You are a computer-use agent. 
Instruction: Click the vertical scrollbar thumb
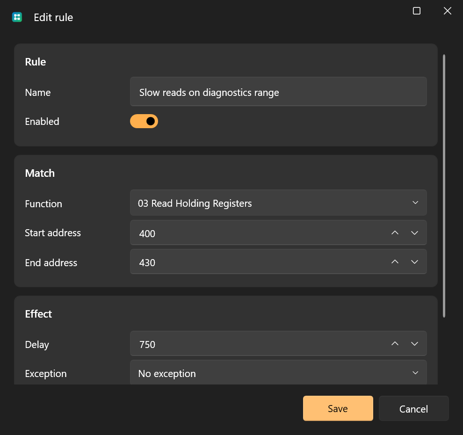[444, 186]
